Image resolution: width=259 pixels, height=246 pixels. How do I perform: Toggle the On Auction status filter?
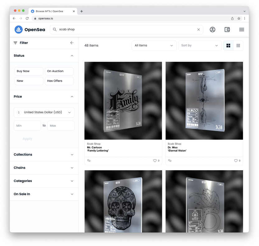coord(59,71)
